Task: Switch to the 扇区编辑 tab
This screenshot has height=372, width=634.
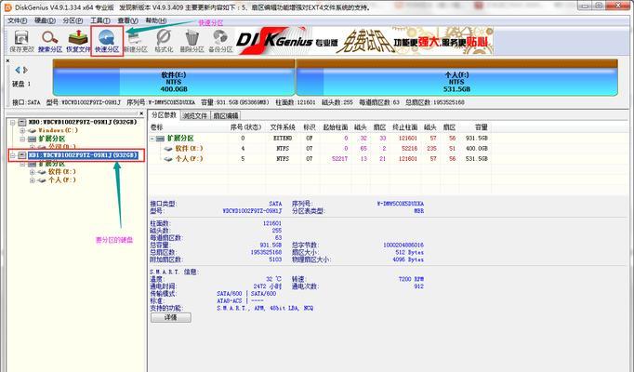Action: pyautogui.click(x=226, y=115)
